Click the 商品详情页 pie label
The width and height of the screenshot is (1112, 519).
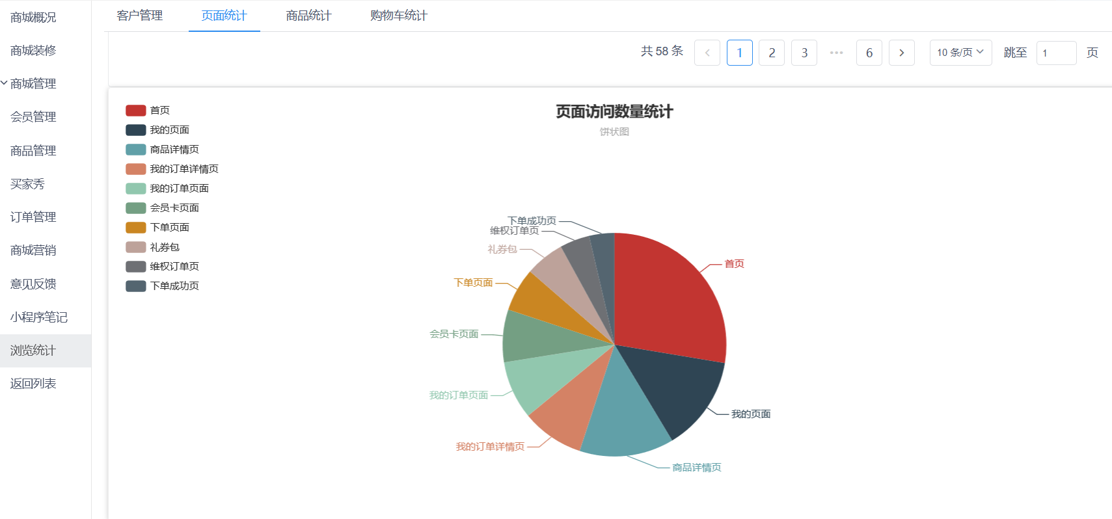pos(697,468)
